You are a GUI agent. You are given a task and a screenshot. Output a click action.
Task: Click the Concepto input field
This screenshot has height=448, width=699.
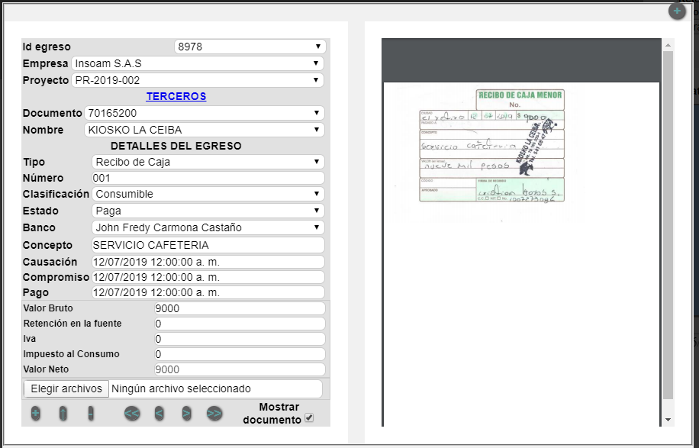[208, 245]
